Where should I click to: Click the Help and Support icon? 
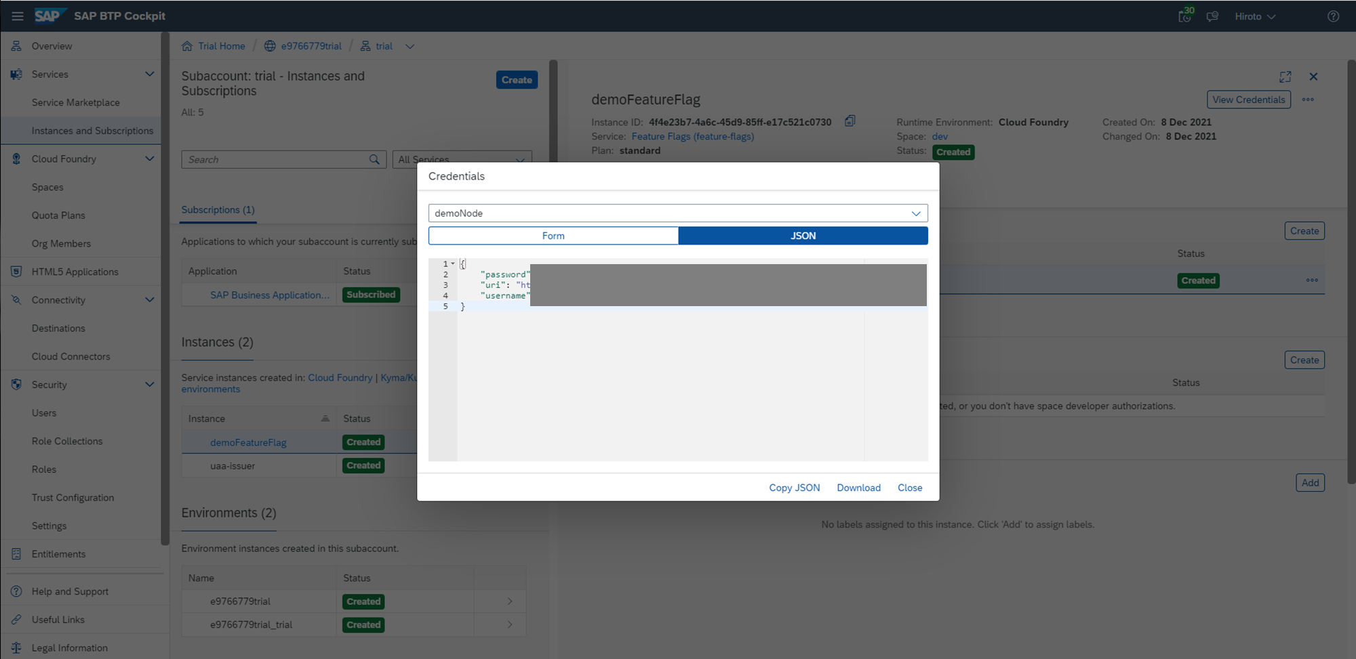16,591
